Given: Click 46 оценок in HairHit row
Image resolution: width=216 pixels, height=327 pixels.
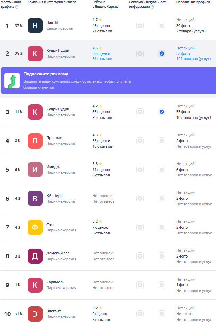Looking at the screenshot, I should point(101,26).
